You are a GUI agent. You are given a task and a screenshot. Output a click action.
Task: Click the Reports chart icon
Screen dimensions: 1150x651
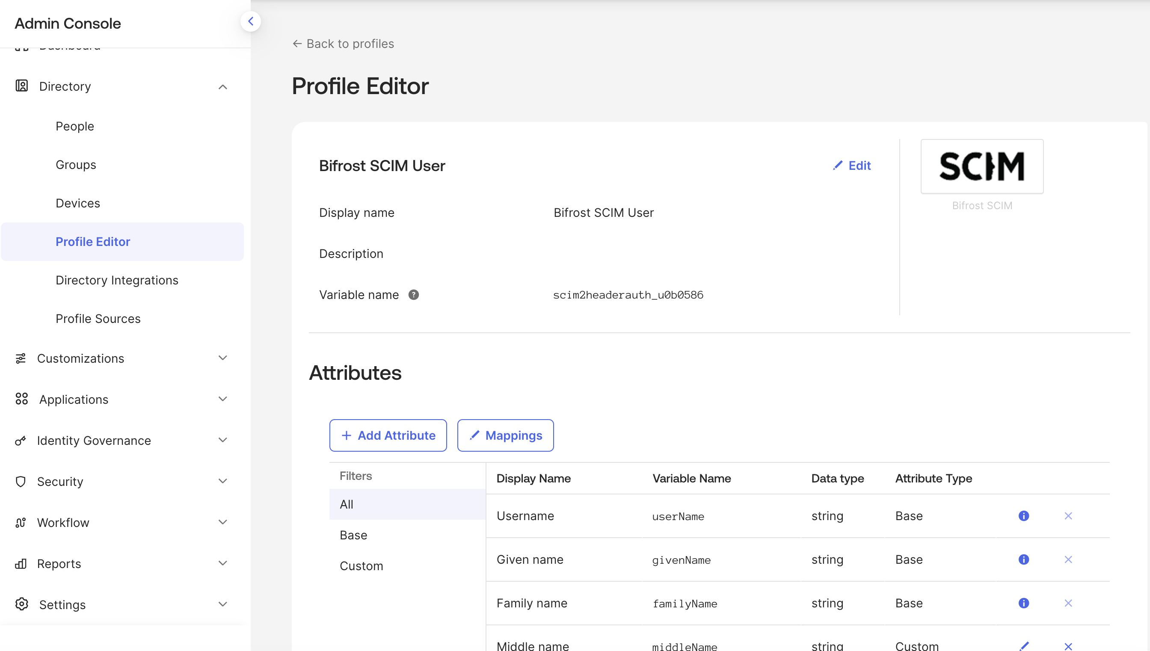coord(21,563)
